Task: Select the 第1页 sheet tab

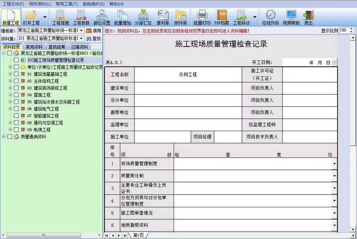Action: click(138, 236)
